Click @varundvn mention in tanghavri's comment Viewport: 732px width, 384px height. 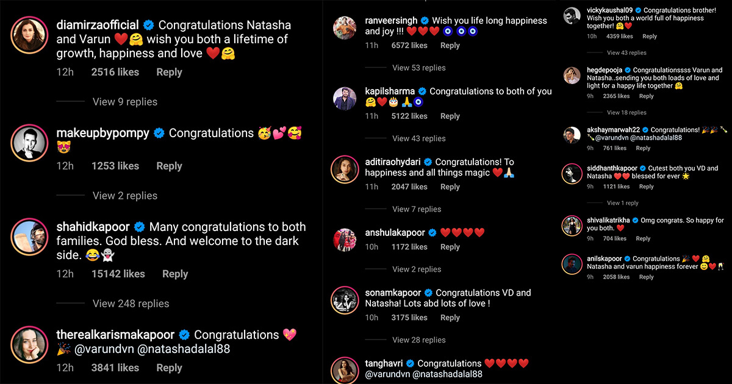coord(387,374)
